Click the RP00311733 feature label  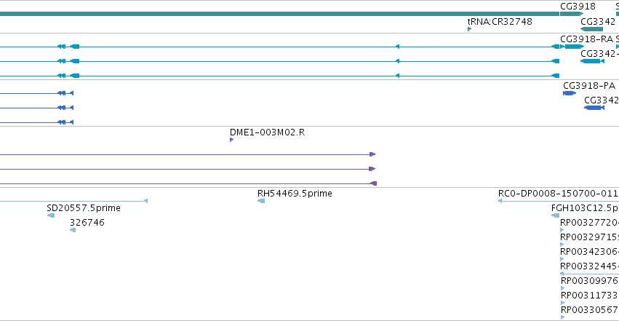point(589,296)
